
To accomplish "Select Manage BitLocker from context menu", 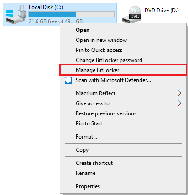I will (123, 70).
